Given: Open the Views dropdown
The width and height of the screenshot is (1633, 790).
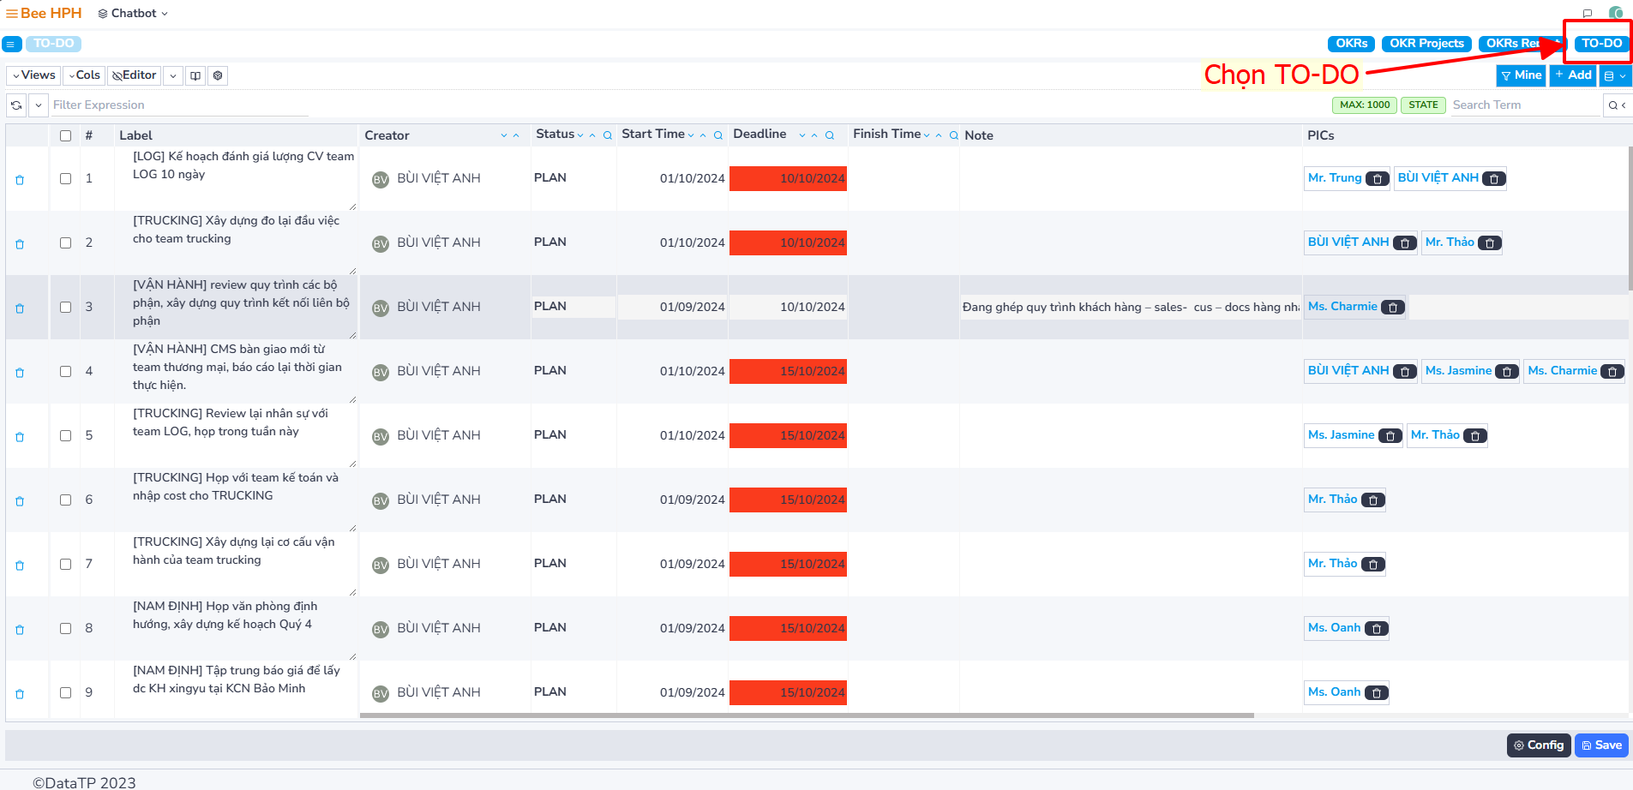Looking at the screenshot, I should point(34,75).
